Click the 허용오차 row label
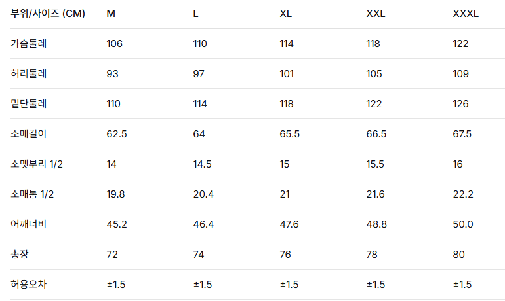 pos(29,285)
